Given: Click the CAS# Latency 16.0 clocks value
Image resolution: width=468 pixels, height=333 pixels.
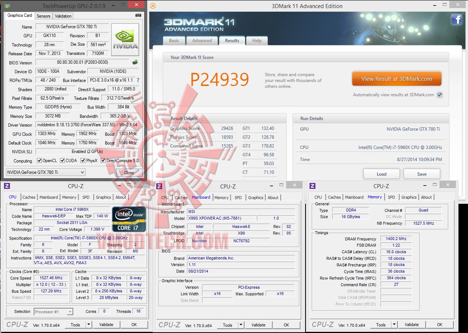Looking at the screenshot, I should click(396, 252).
